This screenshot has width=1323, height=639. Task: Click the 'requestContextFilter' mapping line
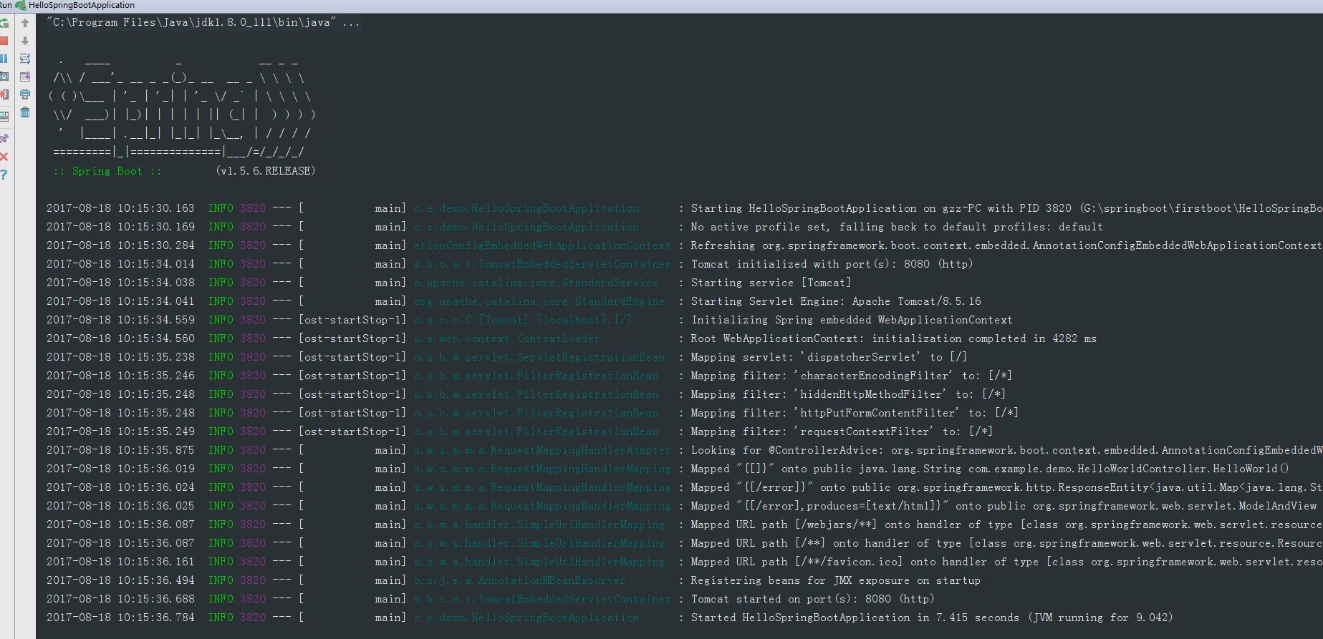click(x=842, y=431)
